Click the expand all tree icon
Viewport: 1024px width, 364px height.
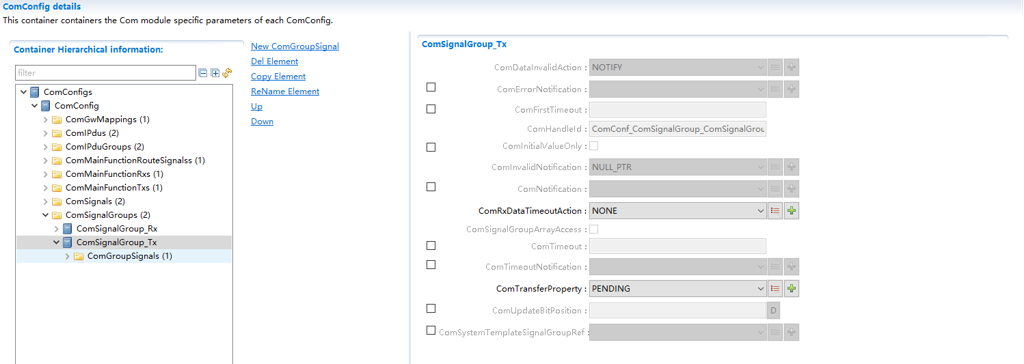[215, 73]
